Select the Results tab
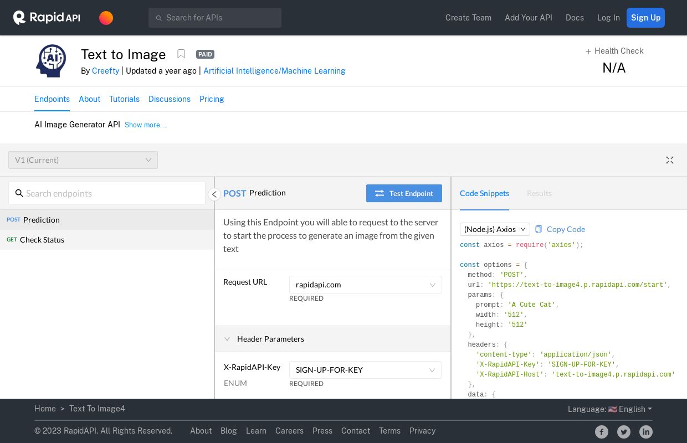The height and width of the screenshot is (443, 687). coord(539,193)
